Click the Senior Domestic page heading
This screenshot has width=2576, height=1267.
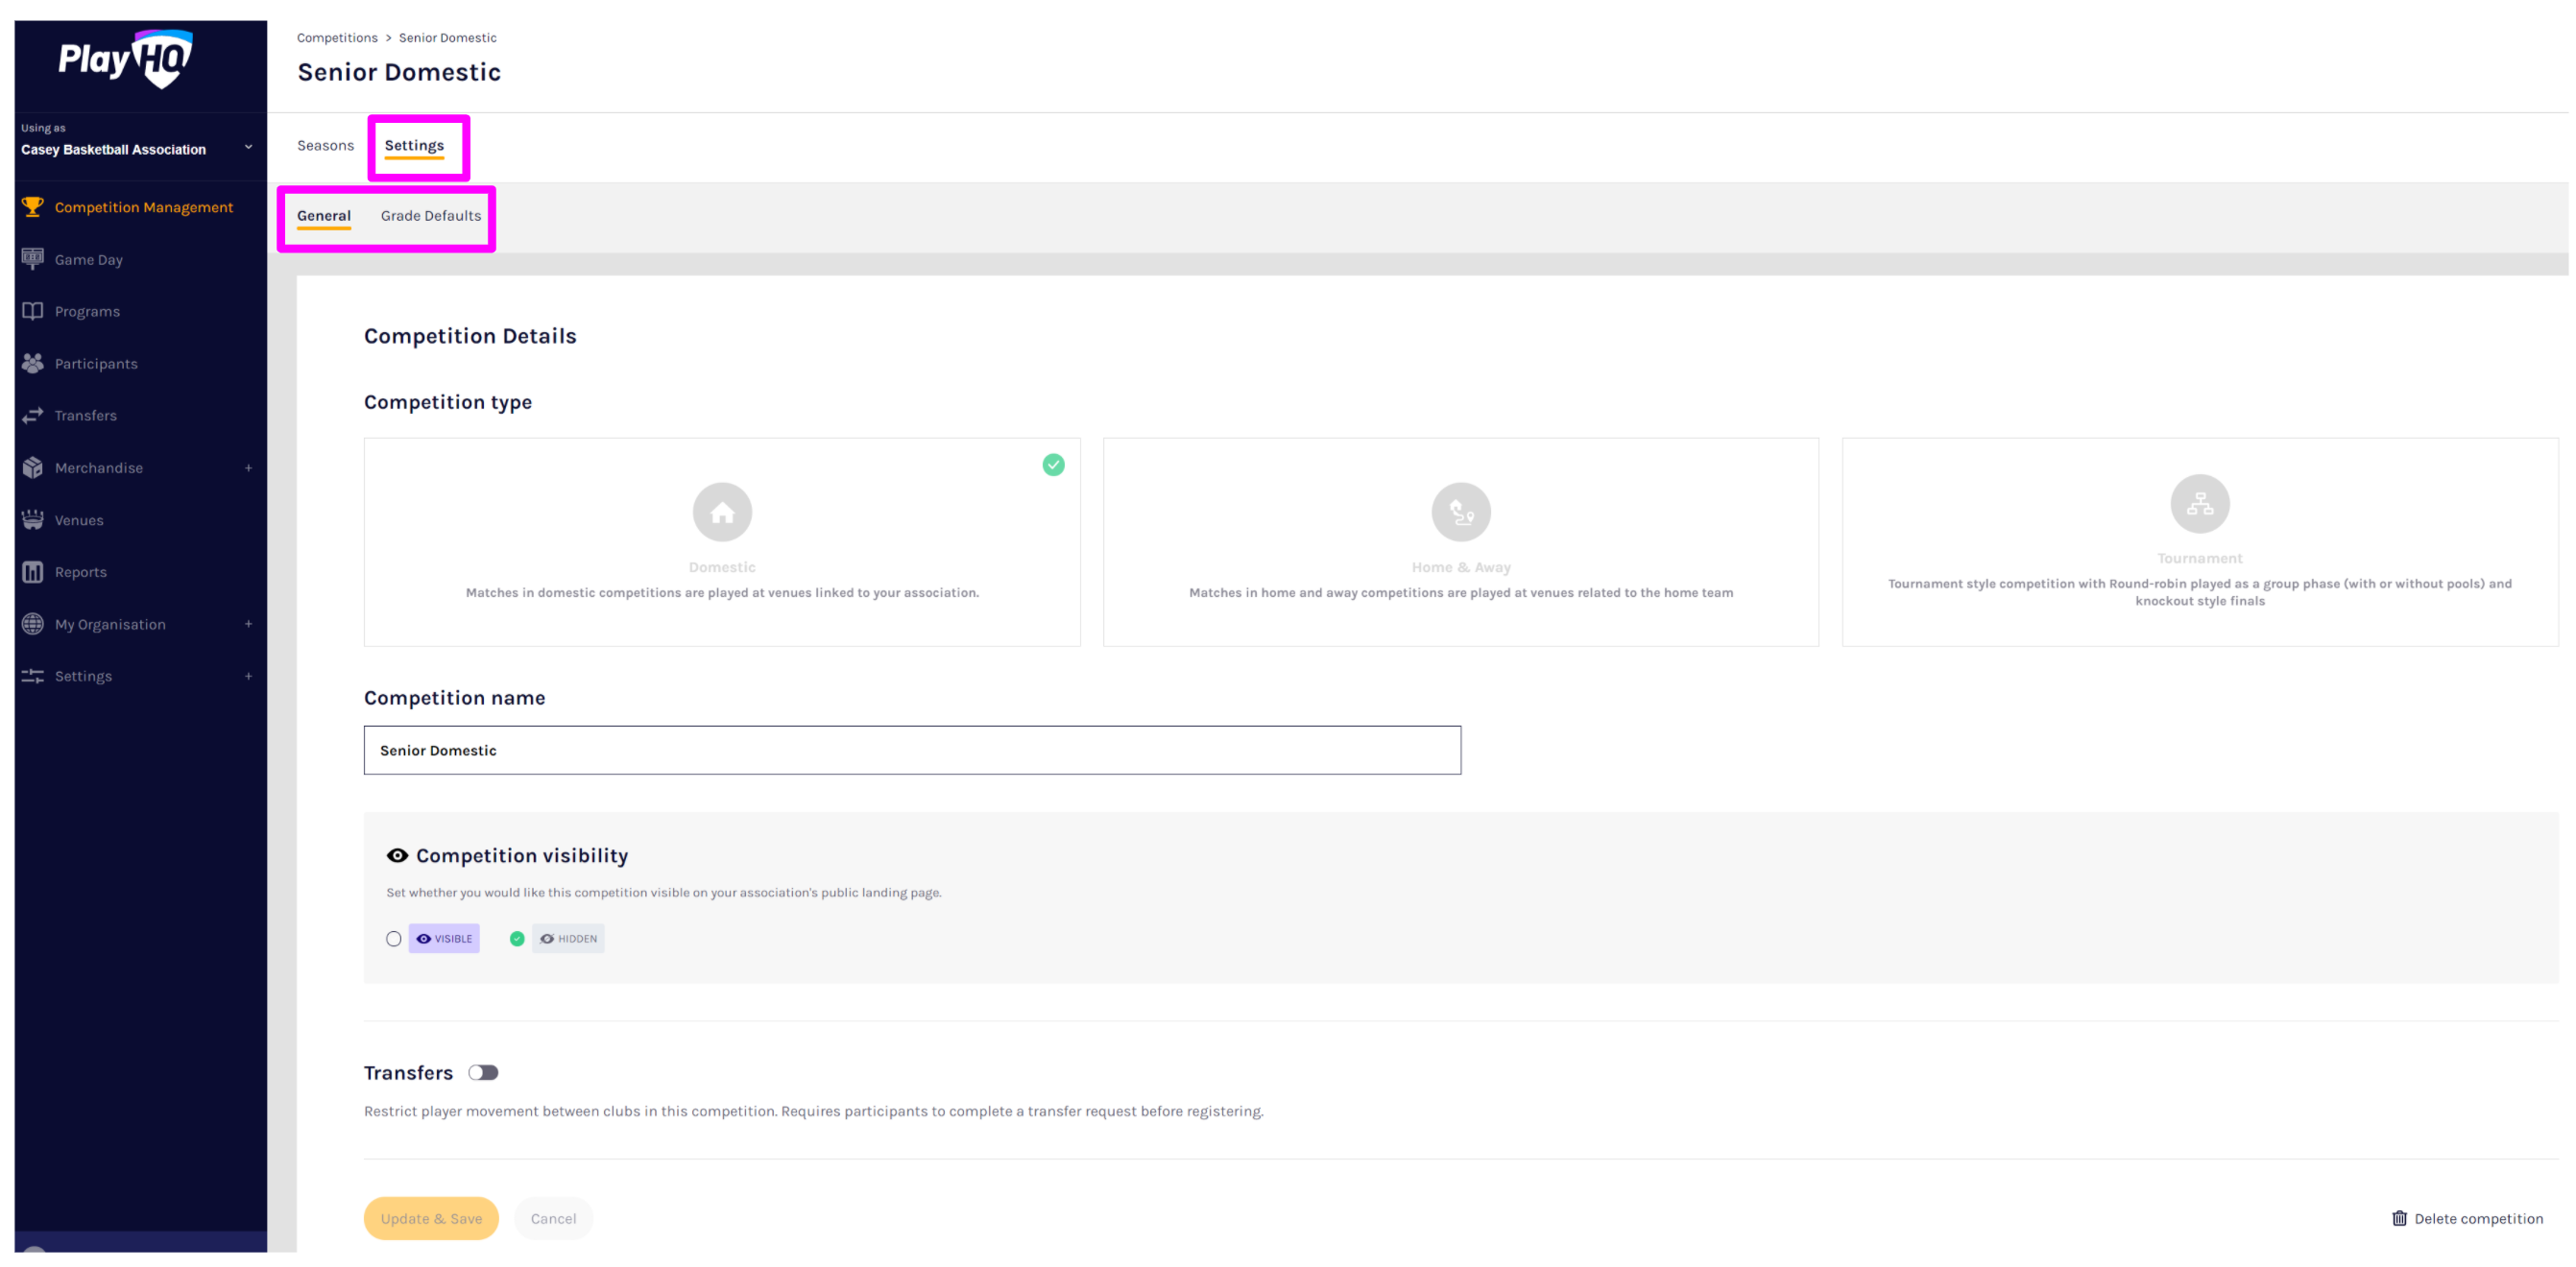399,72
